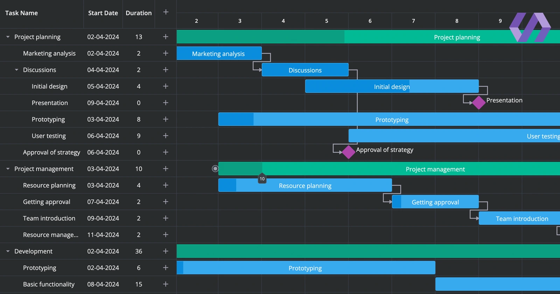The image size is (560, 294).
Task: Click duration value 15 for Basic functionality
Action: pyautogui.click(x=139, y=284)
